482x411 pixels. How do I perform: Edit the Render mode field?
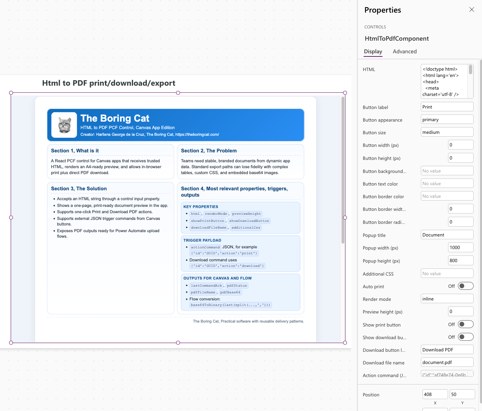coord(447,298)
